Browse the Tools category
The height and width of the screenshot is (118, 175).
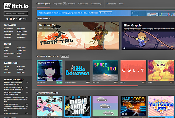click(6, 50)
